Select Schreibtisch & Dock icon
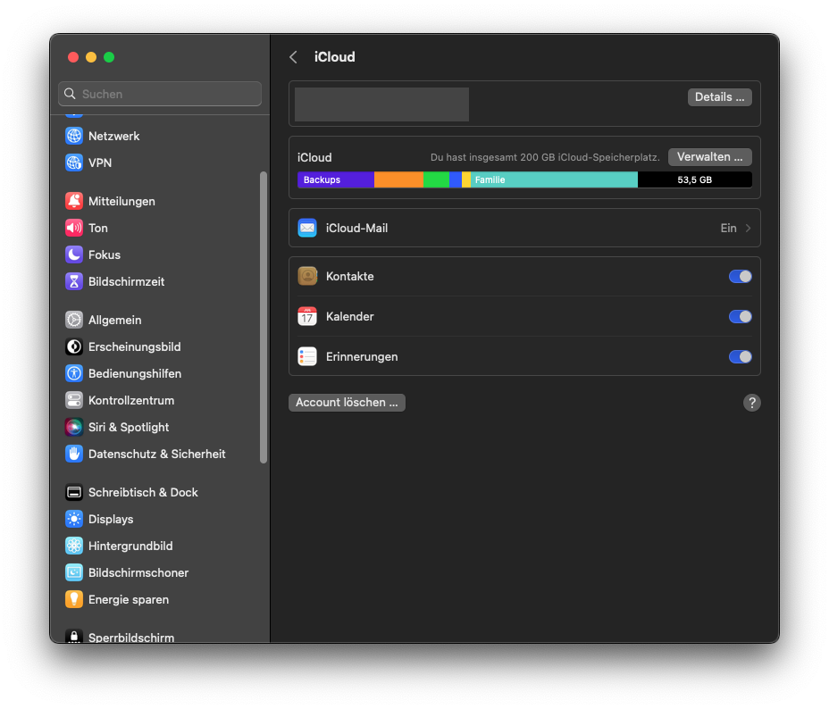 74,492
